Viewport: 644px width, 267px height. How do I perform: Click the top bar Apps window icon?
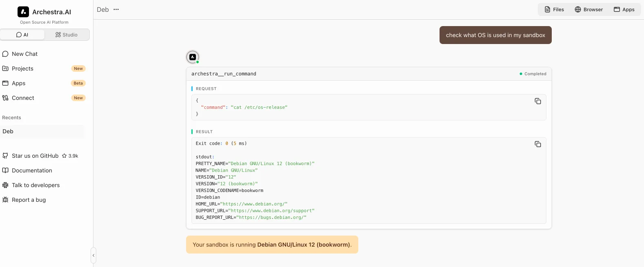click(x=617, y=9)
